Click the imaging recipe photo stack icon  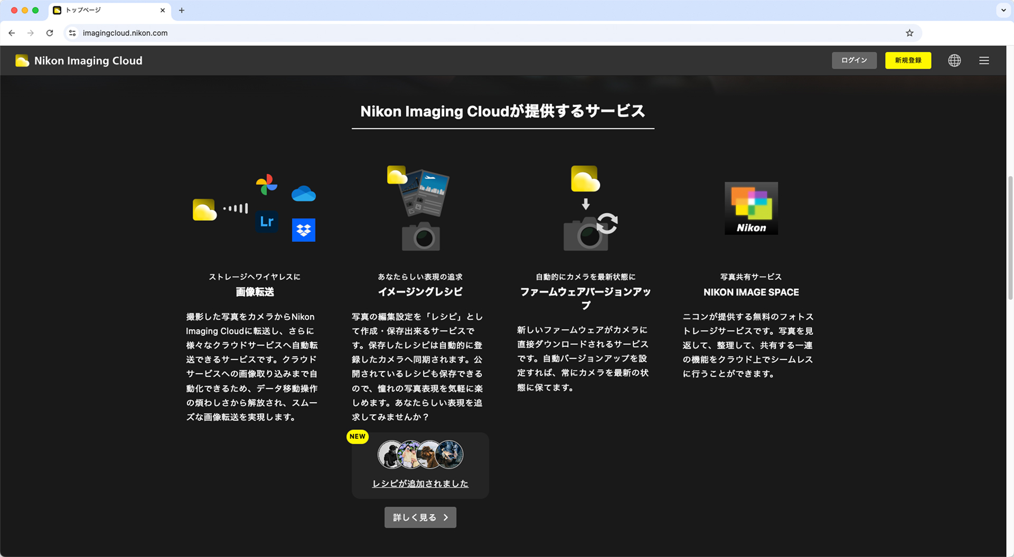(420, 193)
